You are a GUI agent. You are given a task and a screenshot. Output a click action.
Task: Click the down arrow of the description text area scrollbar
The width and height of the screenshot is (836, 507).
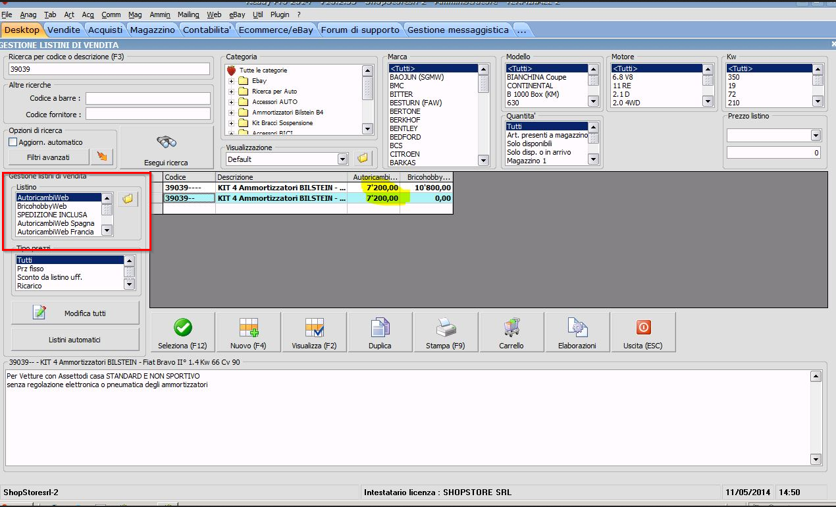pyautogui.click(x=816, y=460)
